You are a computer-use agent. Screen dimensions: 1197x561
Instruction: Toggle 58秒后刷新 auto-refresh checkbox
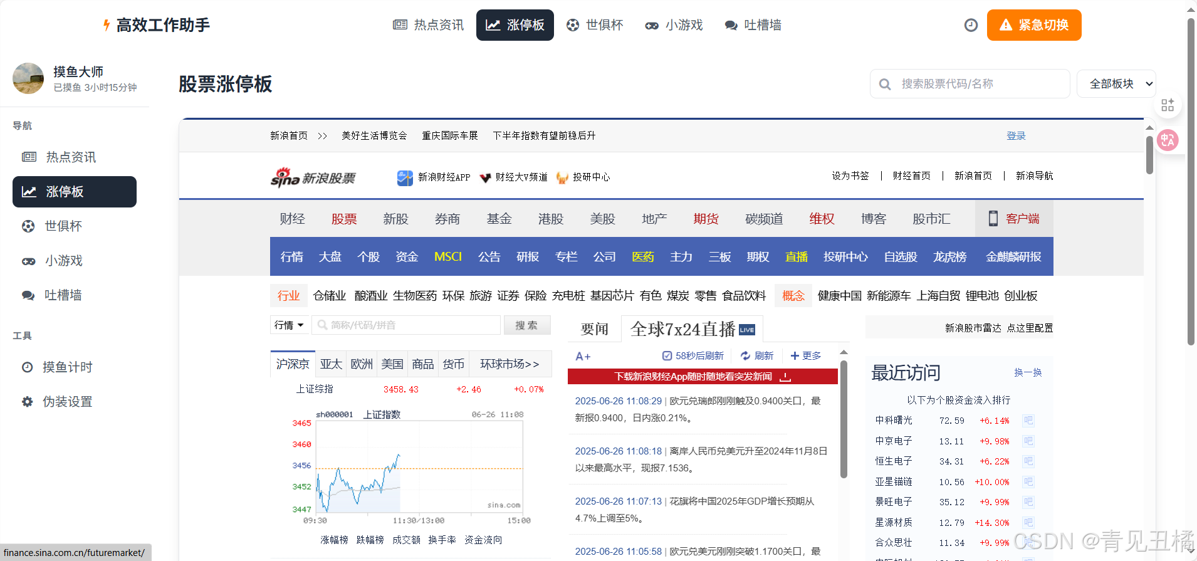[667, 356]
